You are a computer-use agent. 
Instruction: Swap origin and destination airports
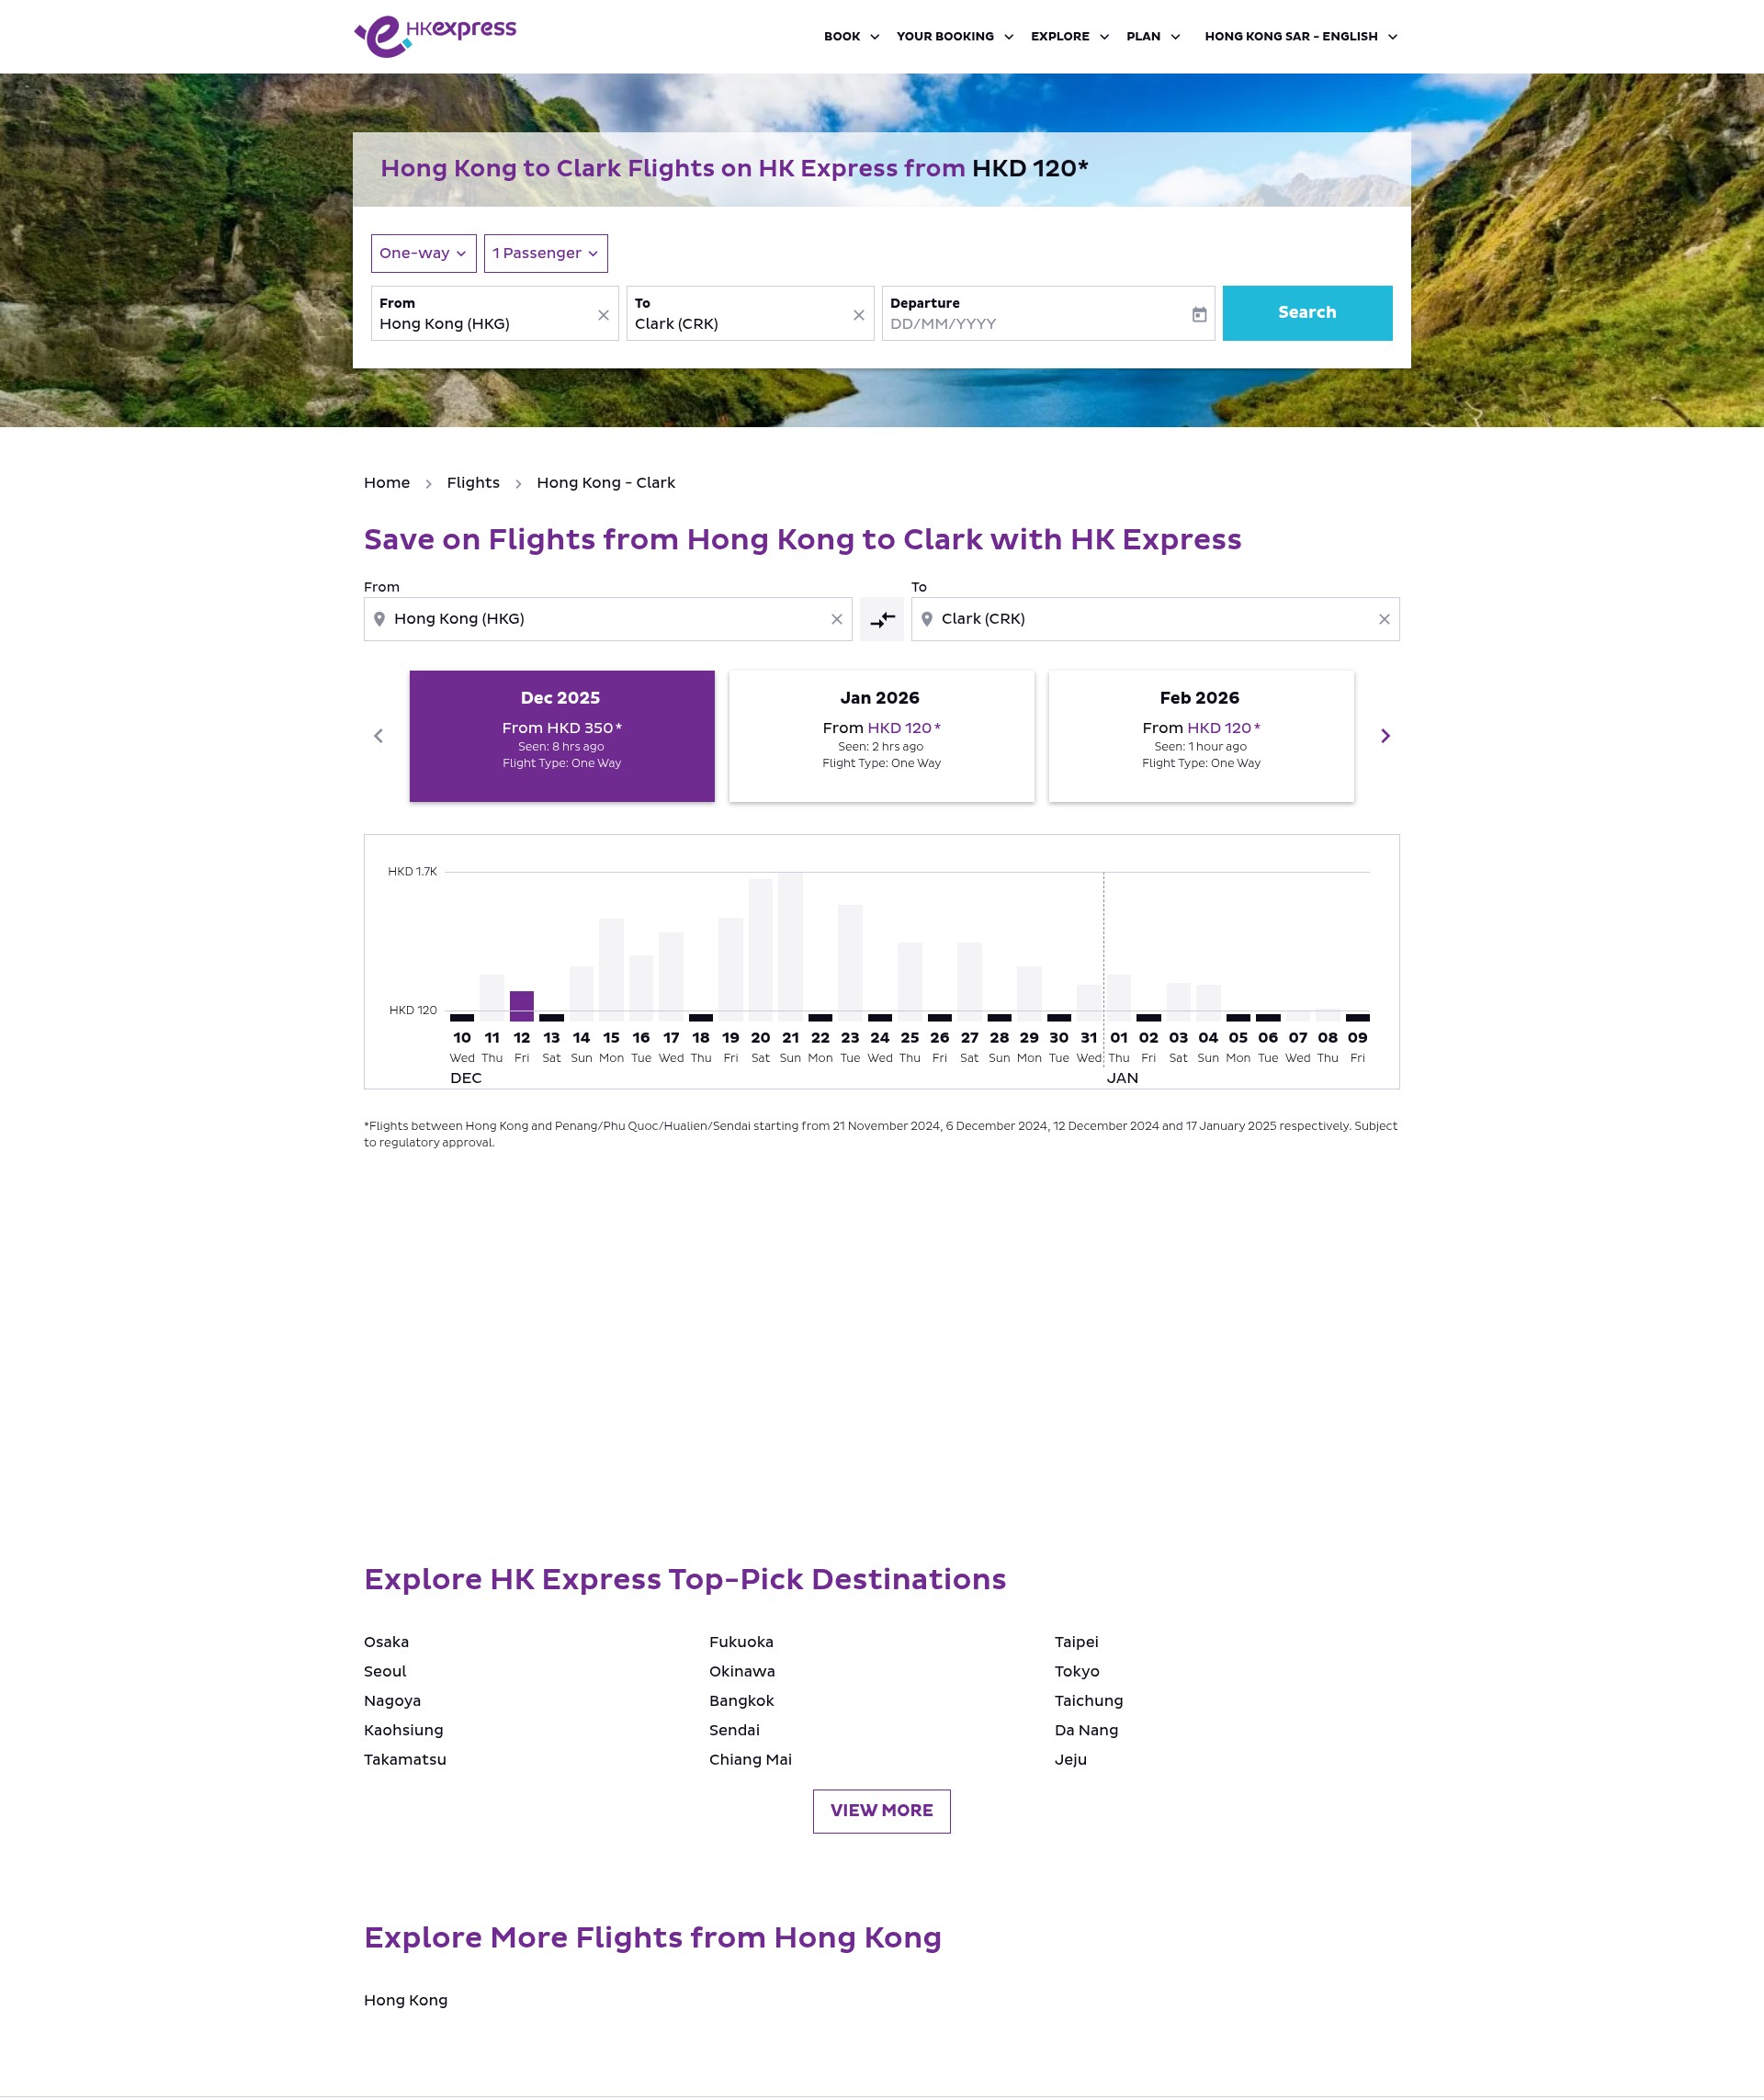coord(882,619)
